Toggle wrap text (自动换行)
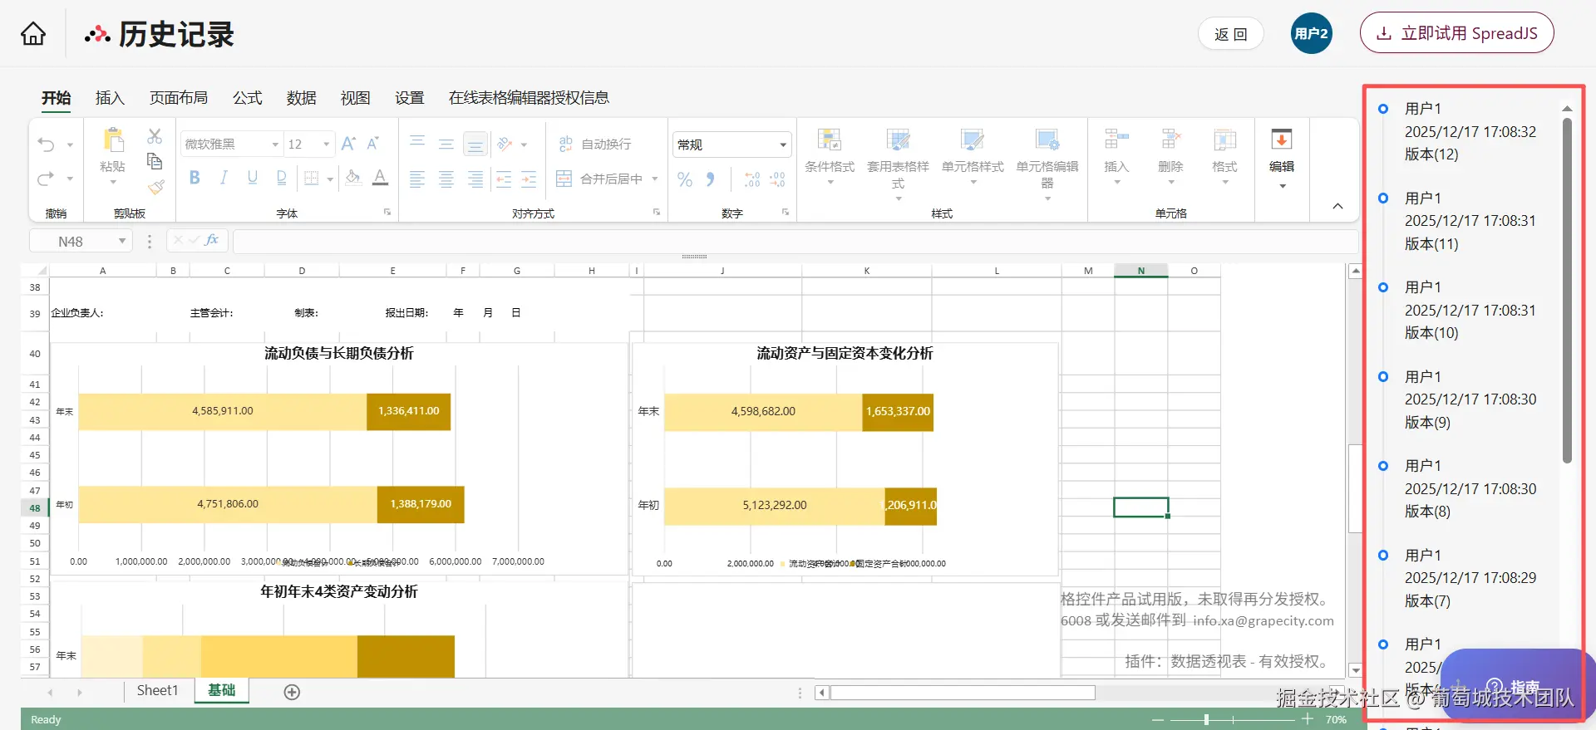Image resolution: width=1596 pixels, height=730 pixels. click(x=596, y=144)
